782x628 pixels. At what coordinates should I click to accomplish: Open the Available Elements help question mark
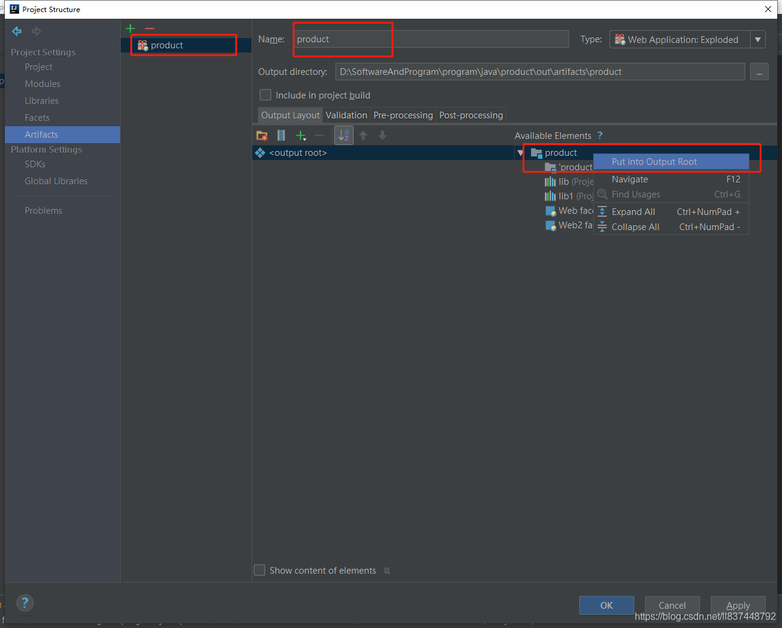tap(600, 135)
